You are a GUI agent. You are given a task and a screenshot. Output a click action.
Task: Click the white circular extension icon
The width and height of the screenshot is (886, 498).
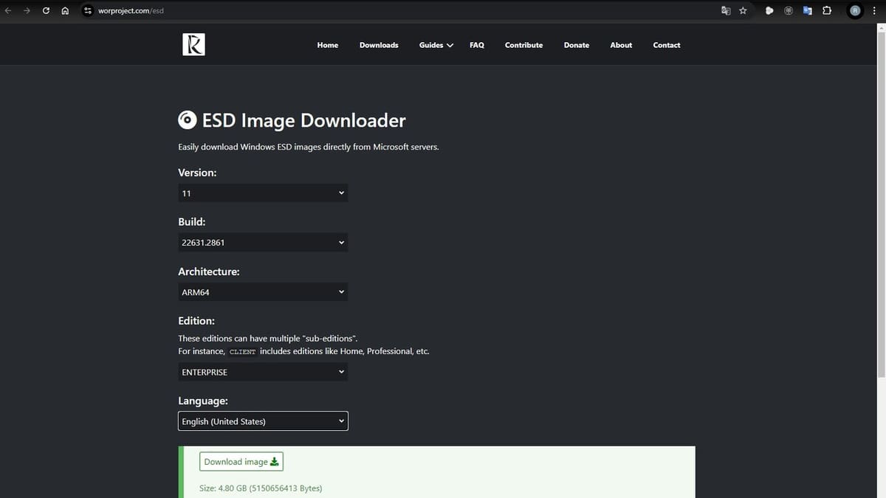pyautogui.click(x=769, y=10)
